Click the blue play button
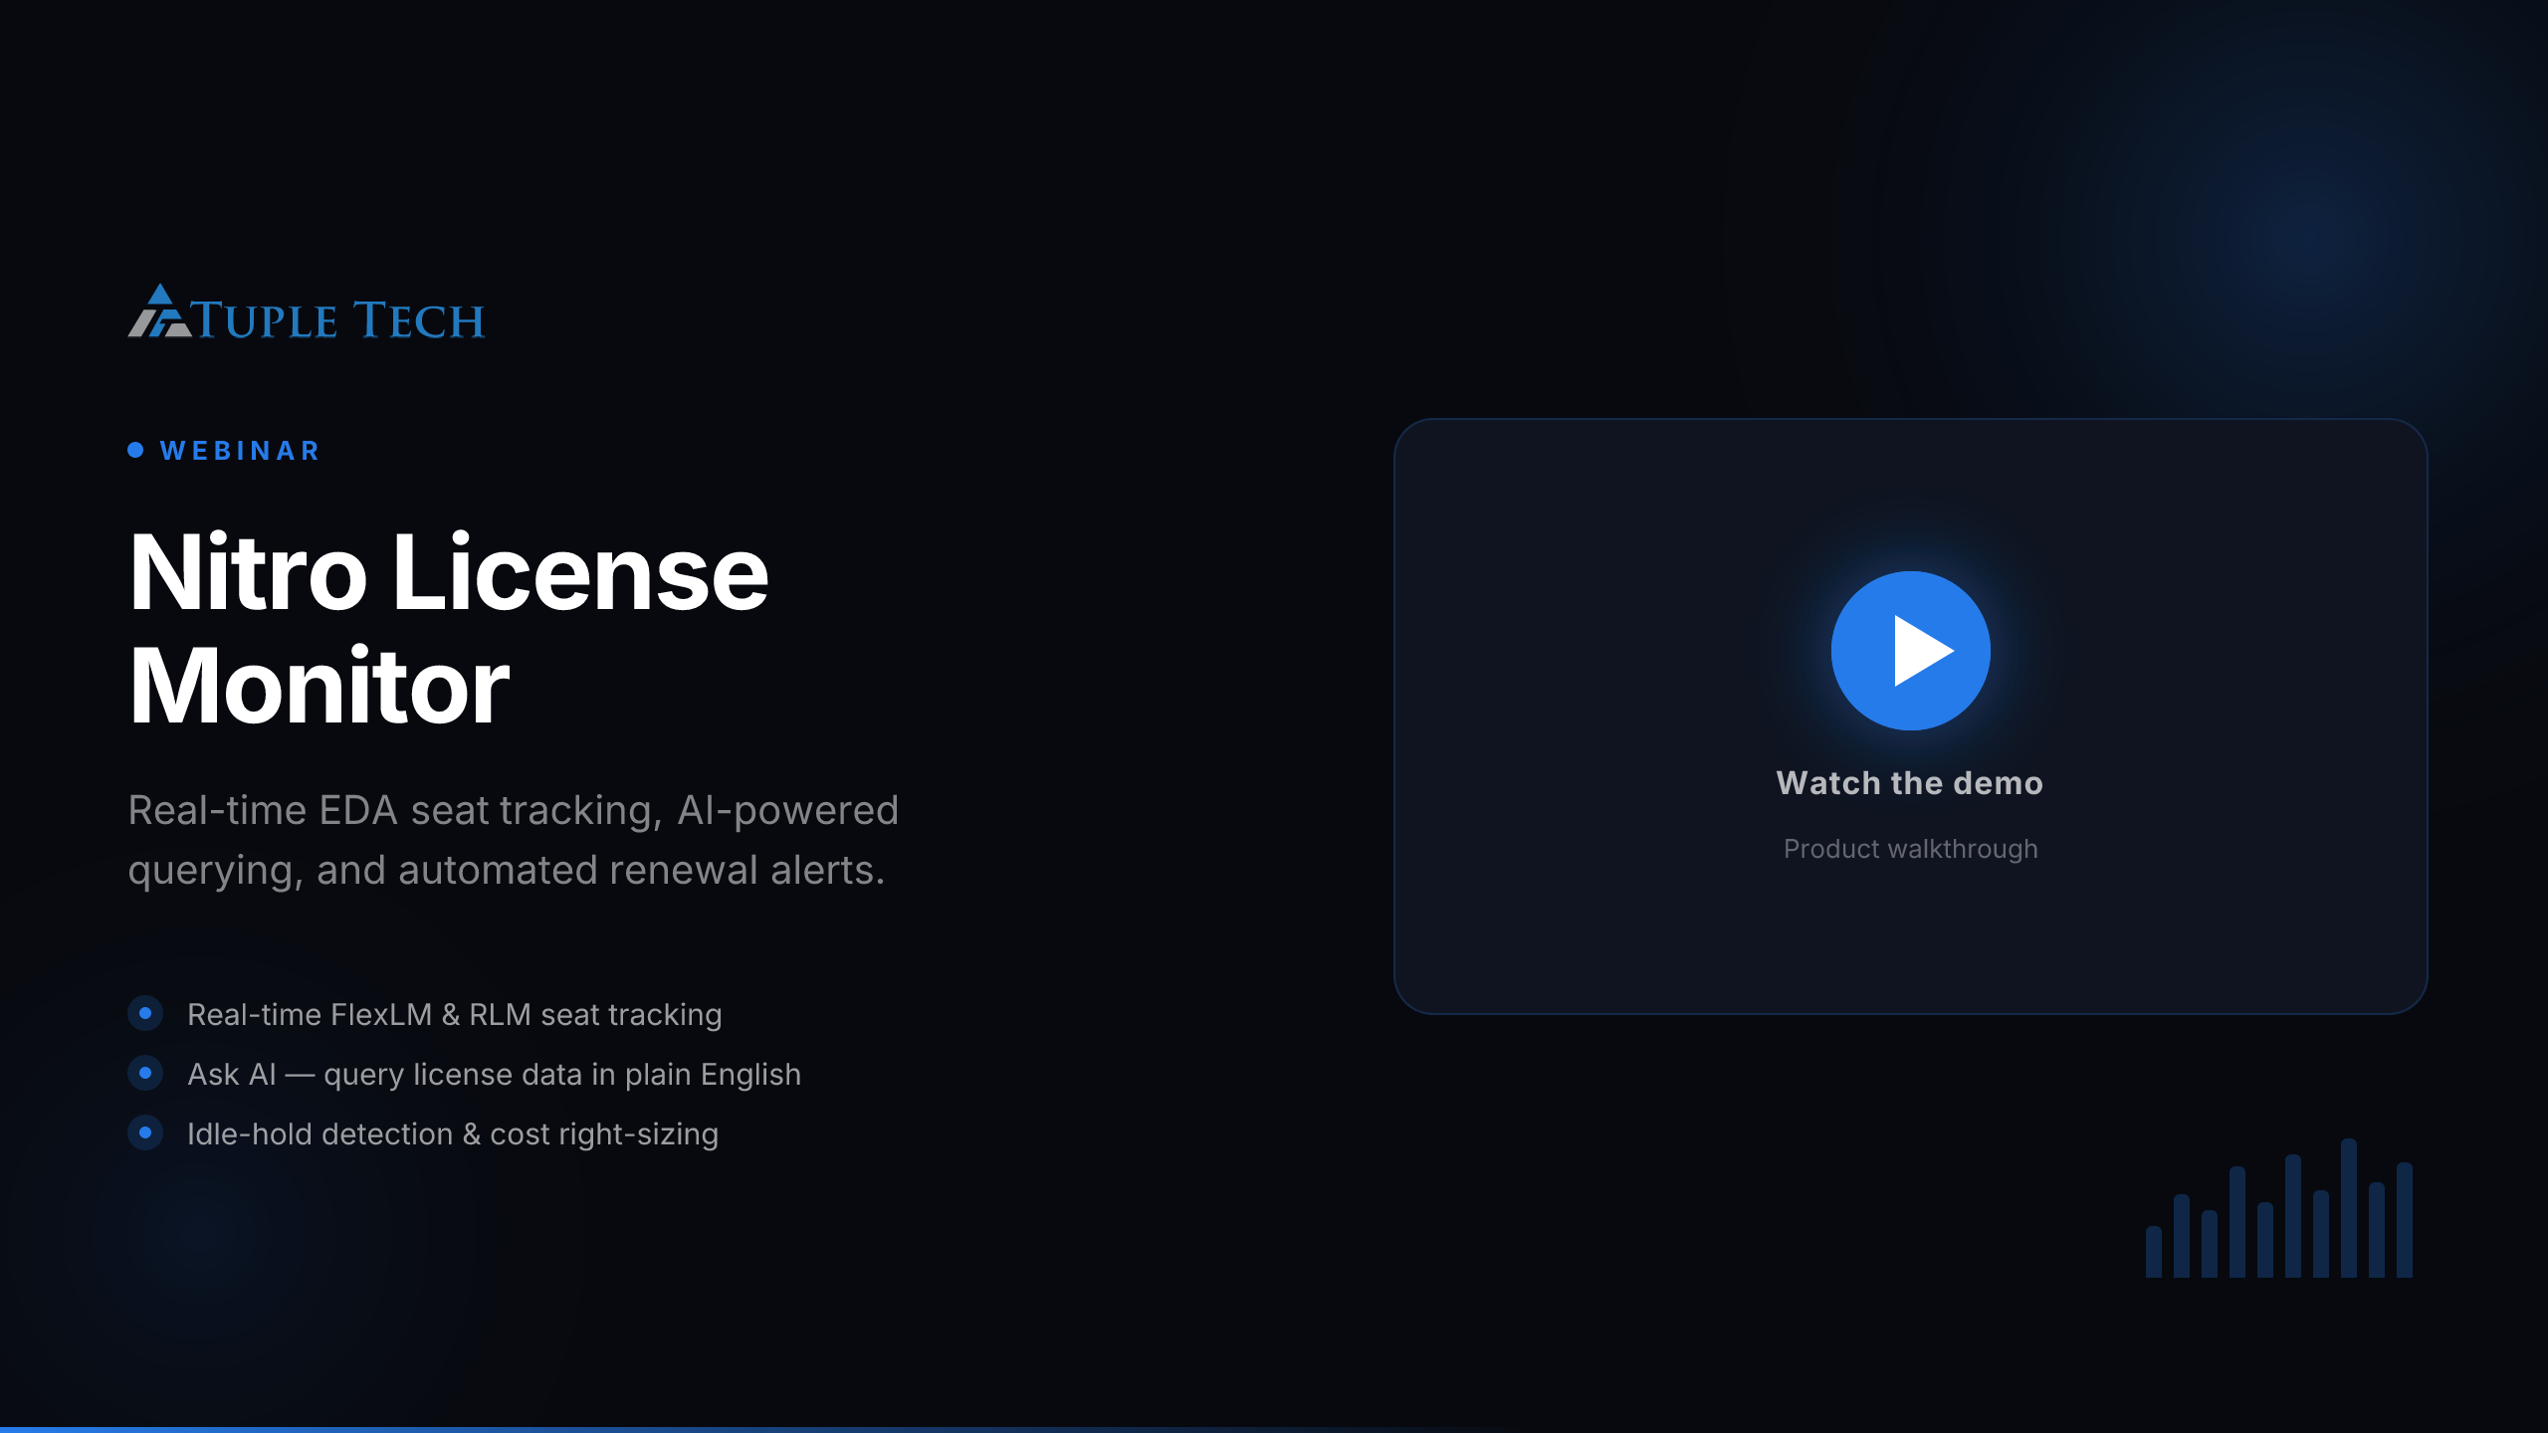This screenshot has height=1433, width=2548. [x=1910, y=651]
